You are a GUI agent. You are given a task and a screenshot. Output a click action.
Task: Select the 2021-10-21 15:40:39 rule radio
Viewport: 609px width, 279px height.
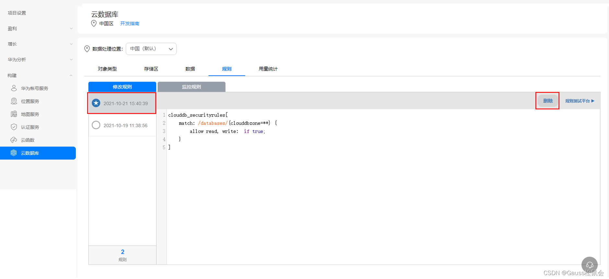click(96, 103)
